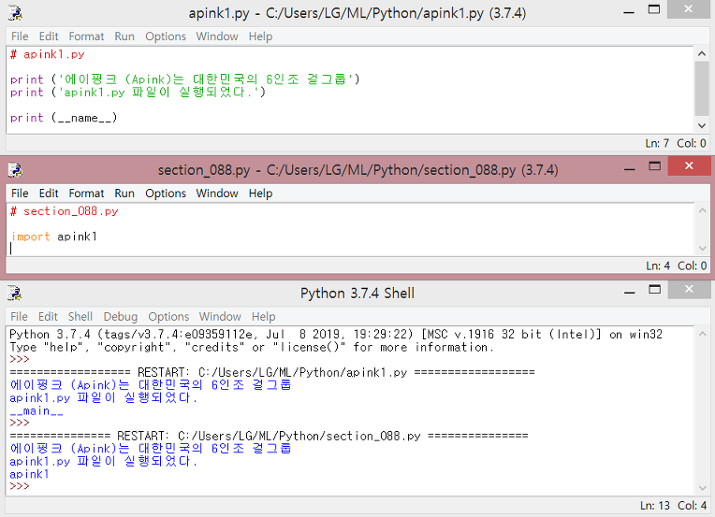The height and width of the screenshot is (517, 715).
Task: Close the Python 3.7.4 Shell window
Action: pos(689,289)
